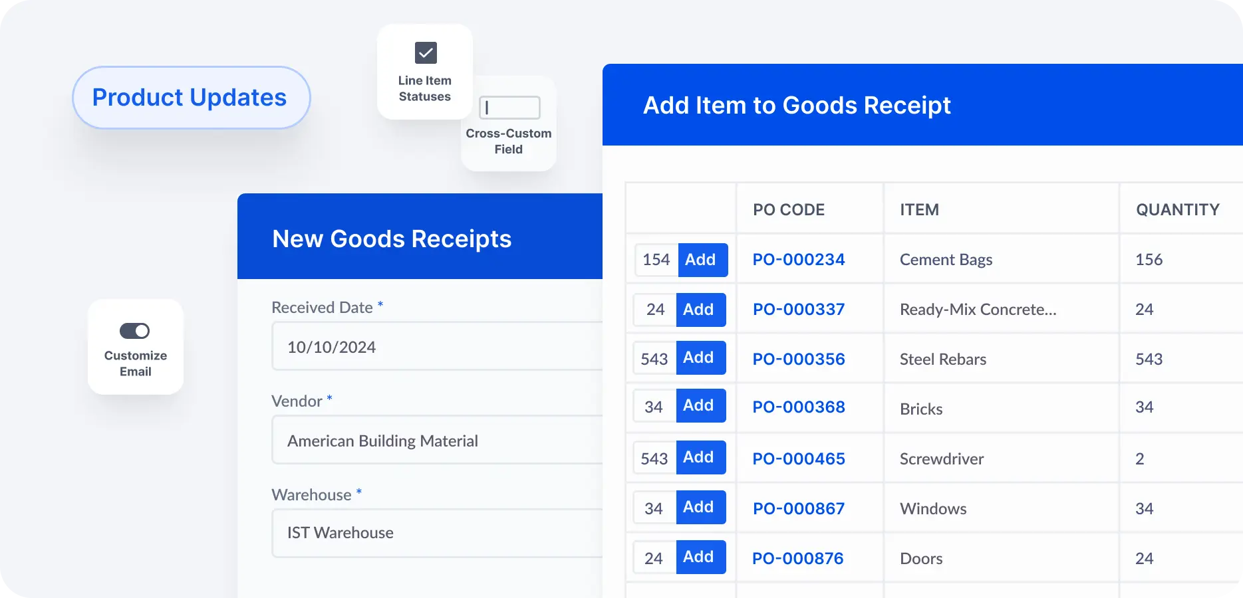
Task: Click the Line Item Statuses label
Action: (425, 88)
